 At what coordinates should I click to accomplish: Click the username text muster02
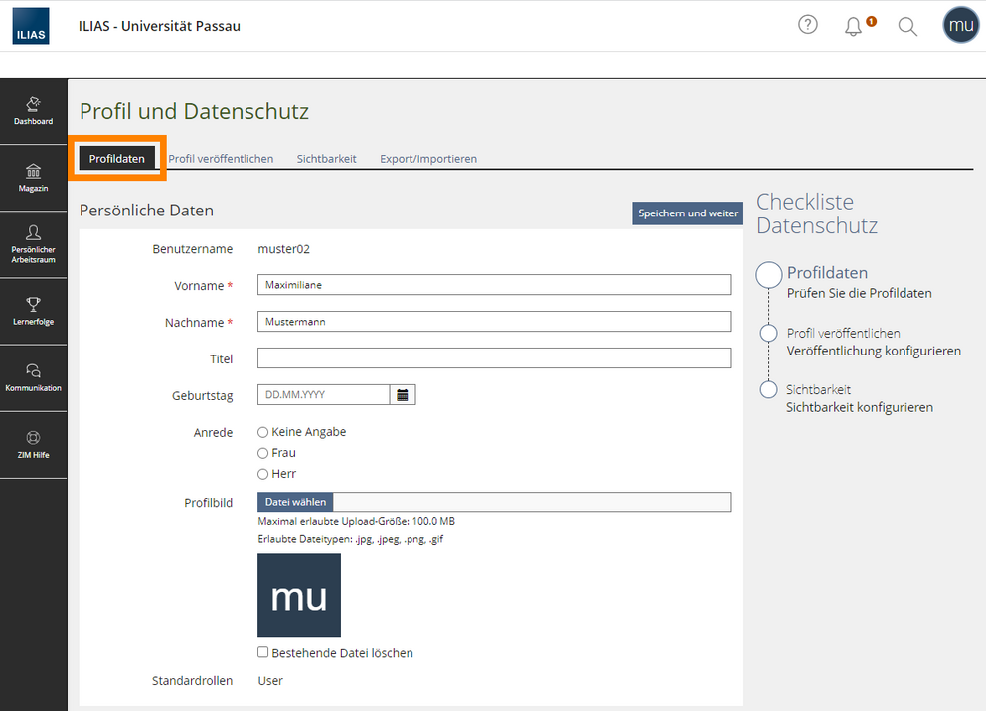(283, 249)
